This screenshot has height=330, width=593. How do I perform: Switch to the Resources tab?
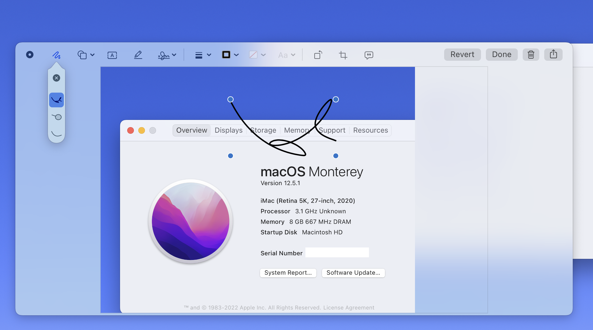tap(370, 130)
